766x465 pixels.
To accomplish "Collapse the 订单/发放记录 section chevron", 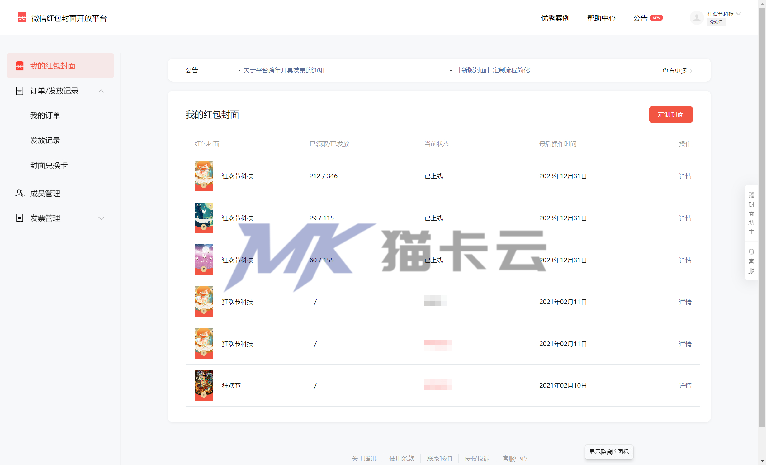I will coord(101,91).
